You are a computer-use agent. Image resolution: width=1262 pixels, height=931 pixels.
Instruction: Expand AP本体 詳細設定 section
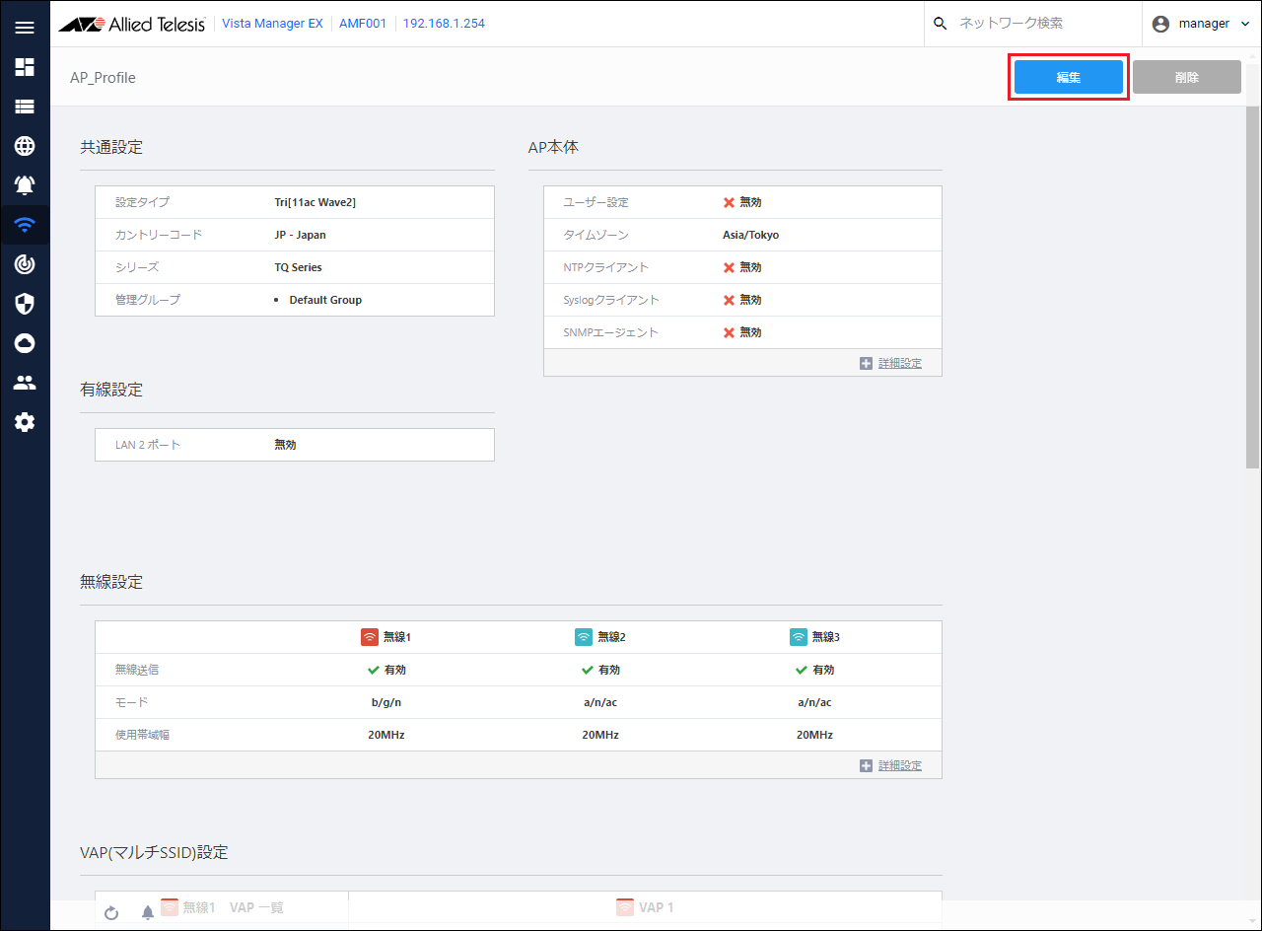point(891,363)
